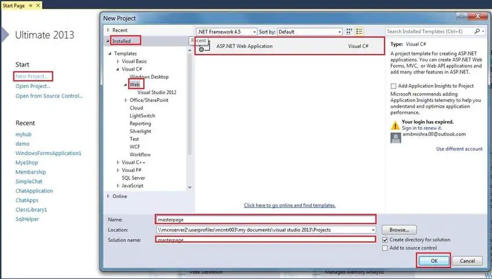
Task: Click New Project... on Start Page
Action: click(32, 76)
